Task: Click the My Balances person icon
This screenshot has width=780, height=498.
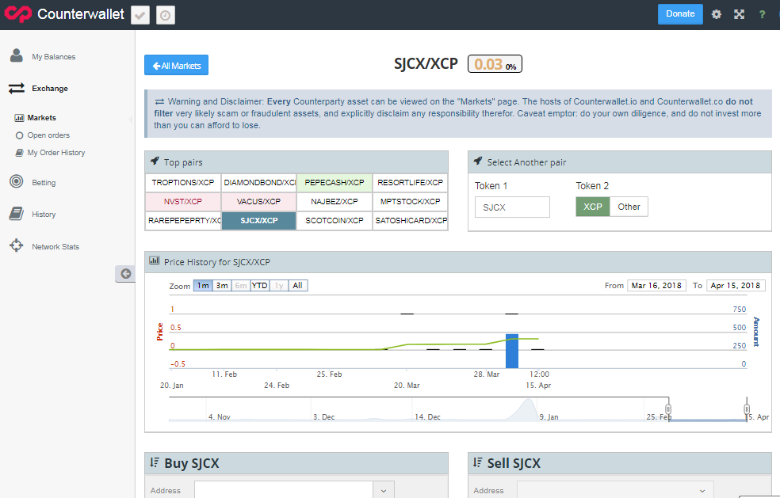Action: (17, 55)
